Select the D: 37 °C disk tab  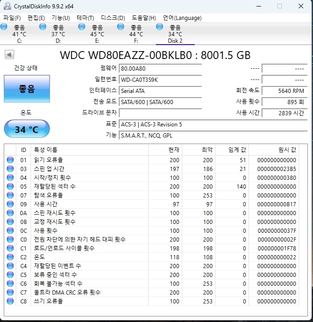pyautogui.click(x=58, y=33)
